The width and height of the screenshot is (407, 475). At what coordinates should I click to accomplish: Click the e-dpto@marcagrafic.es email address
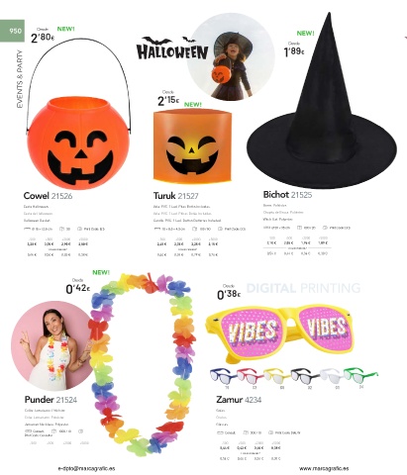pyautogui.click(x=87, y=468)
